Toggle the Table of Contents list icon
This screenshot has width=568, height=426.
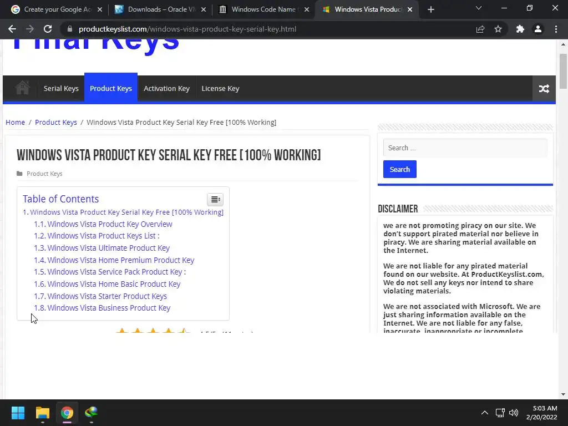click(215, 199)
